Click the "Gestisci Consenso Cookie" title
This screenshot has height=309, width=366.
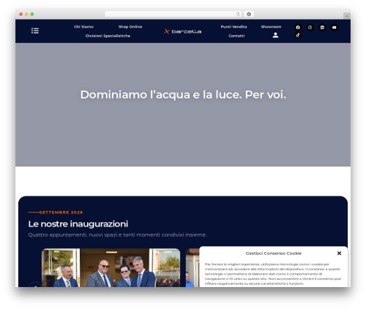tap(274, 253)
